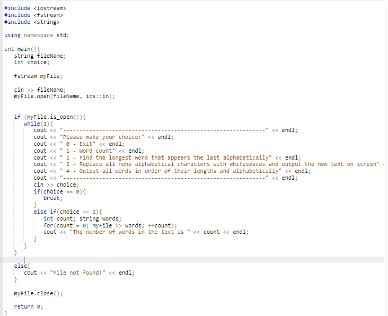Click the 'using namespace std;' line
Screen dimensions: 388x316
pyautogui.click(x=37, y=36)
